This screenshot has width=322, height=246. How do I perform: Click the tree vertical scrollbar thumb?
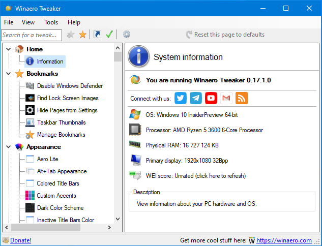[118, 56]
